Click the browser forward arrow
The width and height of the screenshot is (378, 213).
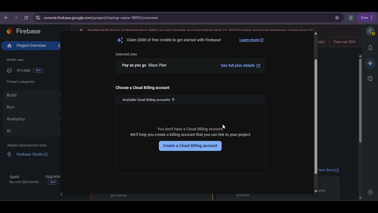16,18
